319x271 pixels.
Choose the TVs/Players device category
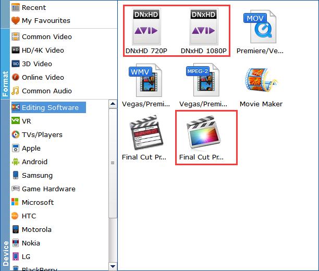(37, 134)
